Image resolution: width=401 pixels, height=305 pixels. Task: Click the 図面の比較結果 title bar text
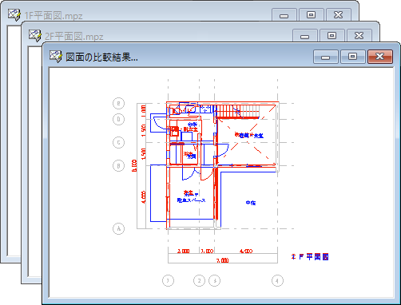(x=101, y=57)
